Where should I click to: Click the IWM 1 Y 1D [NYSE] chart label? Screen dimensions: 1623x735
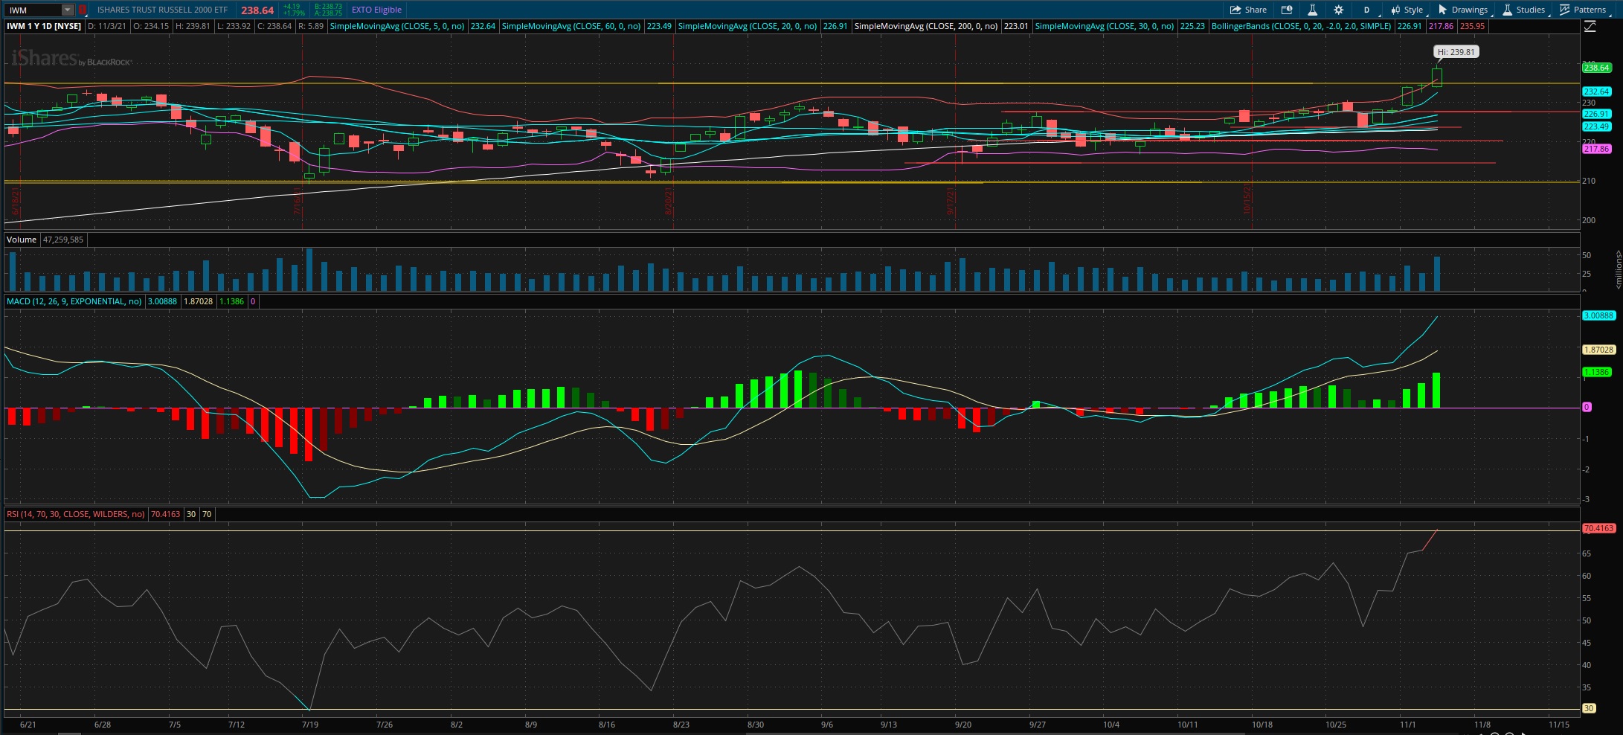[x=44, y=26]
